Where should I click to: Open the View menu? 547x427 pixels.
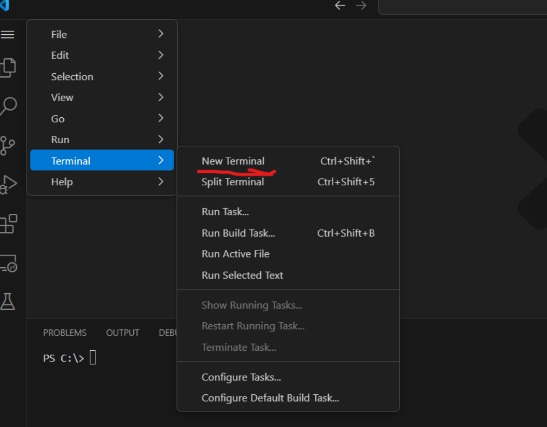[x=102, y=98]
